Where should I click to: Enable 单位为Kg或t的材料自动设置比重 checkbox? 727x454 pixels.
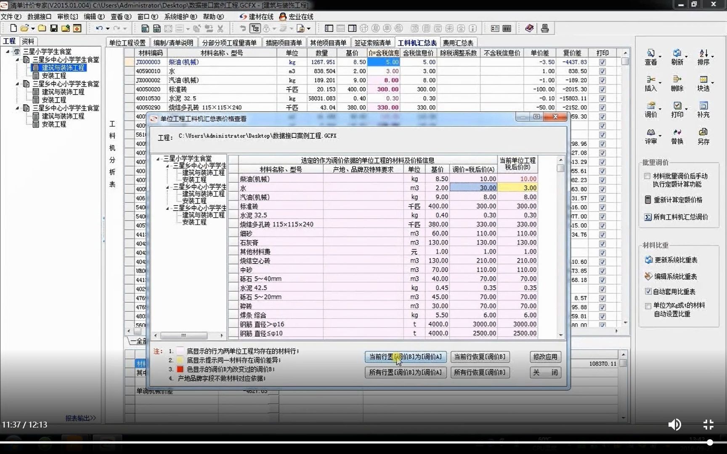click(648, 306)
